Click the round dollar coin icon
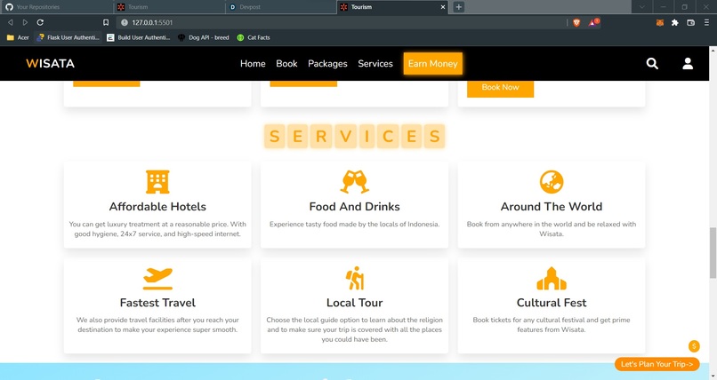 tap(694, 346)
